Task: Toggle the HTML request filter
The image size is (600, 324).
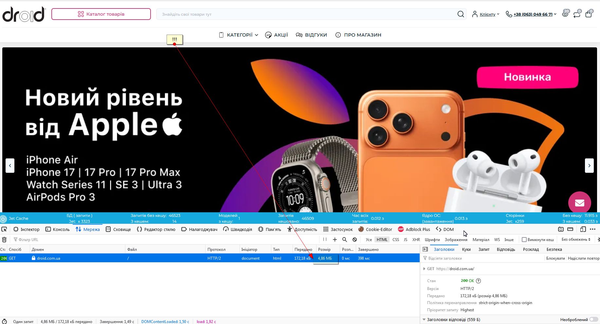Action: tap(382, 239)
